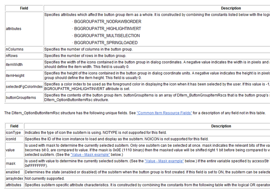This screenshot has height=192, width=270.
Task: Click the selectedFgColorIndex description text
Action: coord(157,87)
